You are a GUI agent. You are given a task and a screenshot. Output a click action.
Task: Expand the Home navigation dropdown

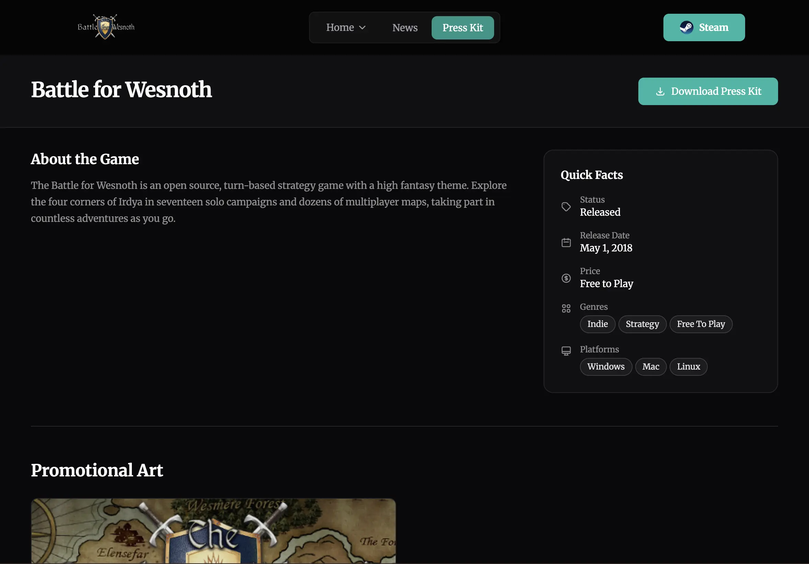click(346, 27)
